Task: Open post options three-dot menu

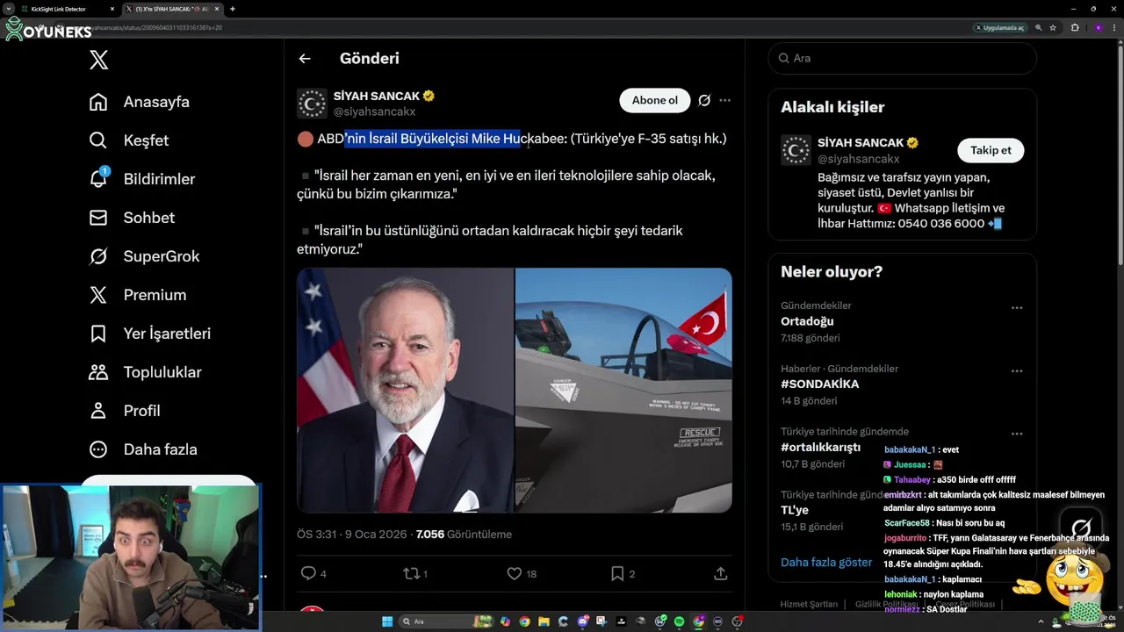Action: tap(724, 100)
